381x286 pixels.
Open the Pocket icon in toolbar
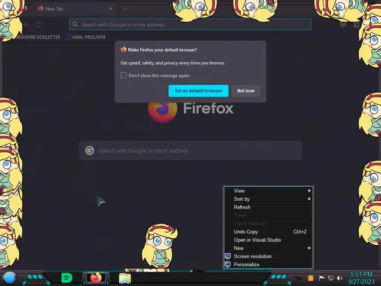coord(343,24)
